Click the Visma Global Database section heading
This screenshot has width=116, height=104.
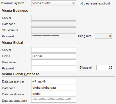click(21, 74)
